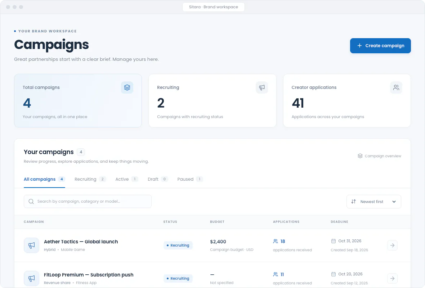Click the calendar icon next to Oct 20, 2026
The width and height of the screenshot is (425, 288).
pos(334,274)
